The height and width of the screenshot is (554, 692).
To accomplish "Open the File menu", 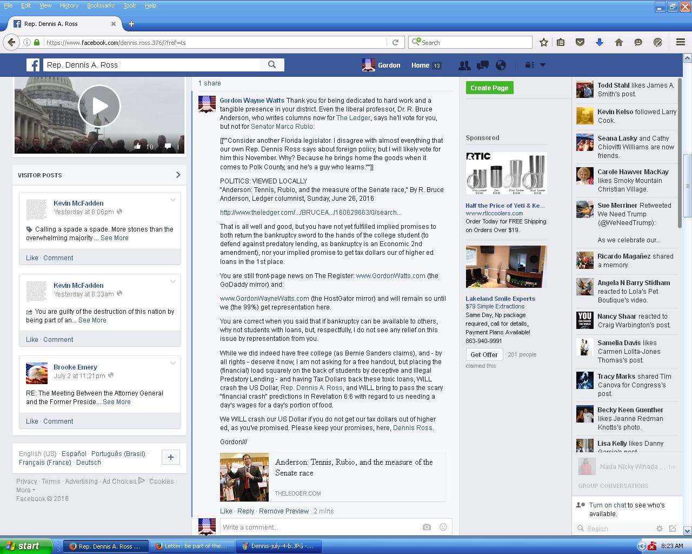I will coord(8,5).
